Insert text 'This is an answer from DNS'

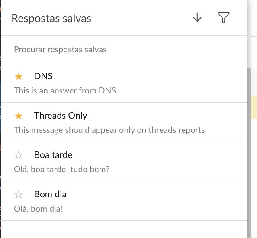tap(65, 90)
